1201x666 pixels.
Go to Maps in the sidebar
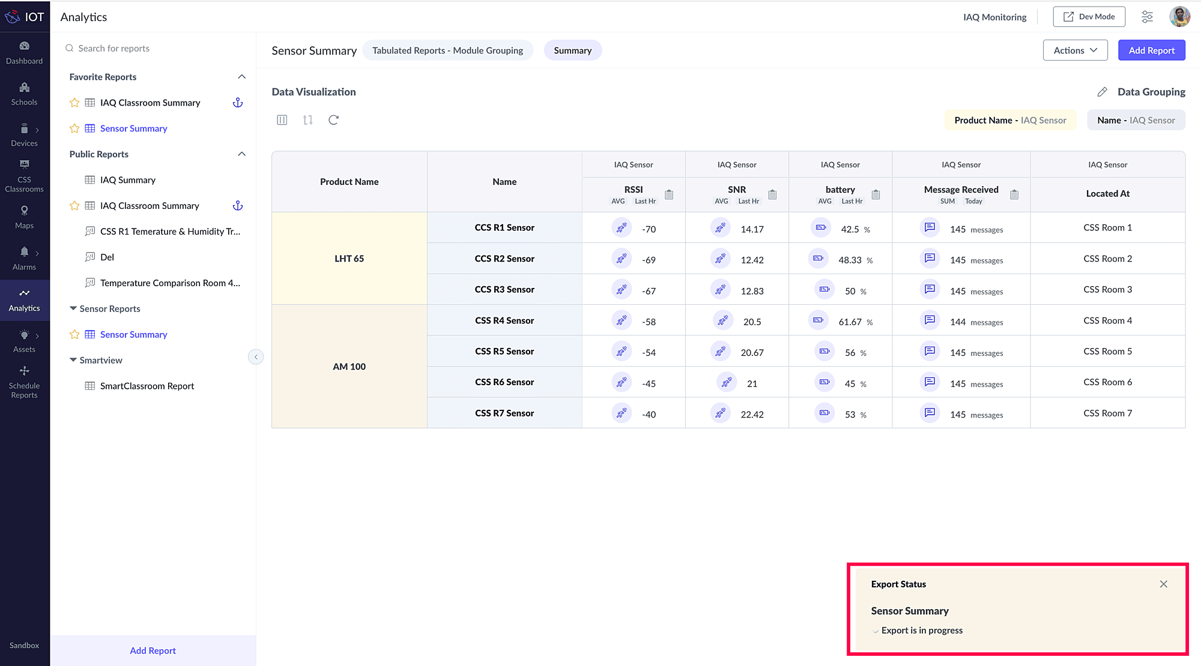[24, 217]
